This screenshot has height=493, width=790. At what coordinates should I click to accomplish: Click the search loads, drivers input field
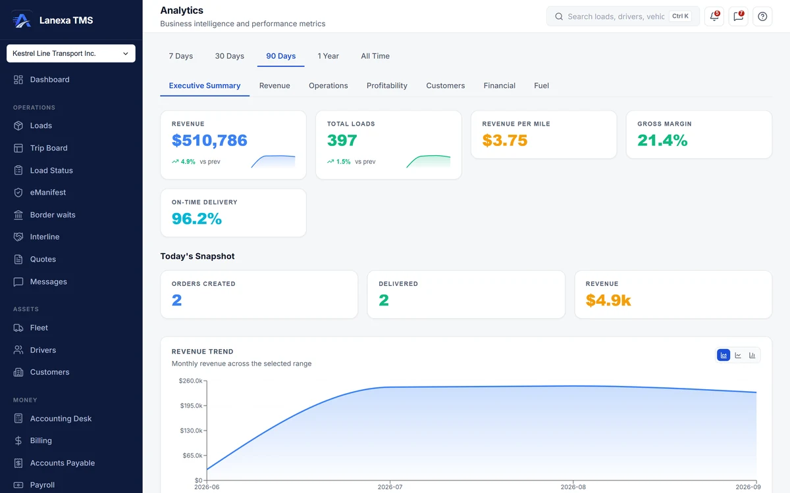coord(616,16)
